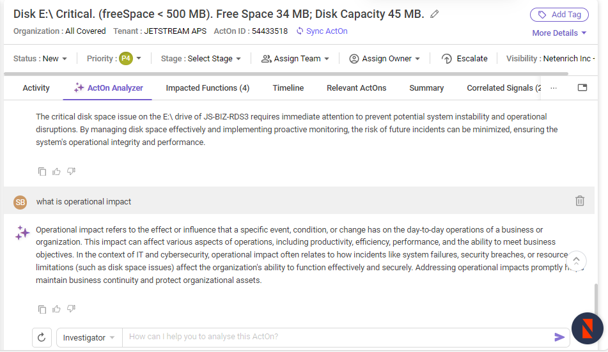608x352 pixels.
Task: Click the ActOn ID 54433518 text
Action: click(x=251, y=31)
